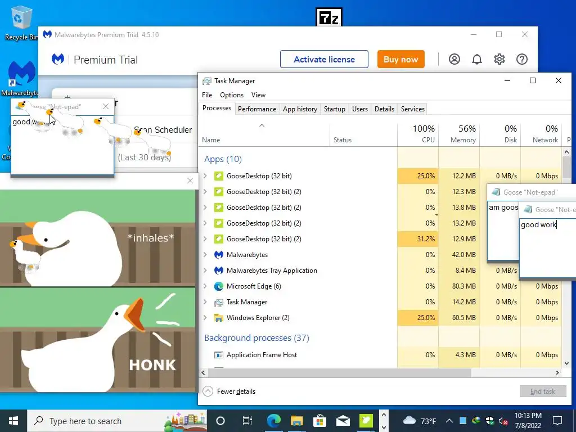Expand first GooseDesktop (32 bit) row

pyautogui.click(x=205, y=176)
